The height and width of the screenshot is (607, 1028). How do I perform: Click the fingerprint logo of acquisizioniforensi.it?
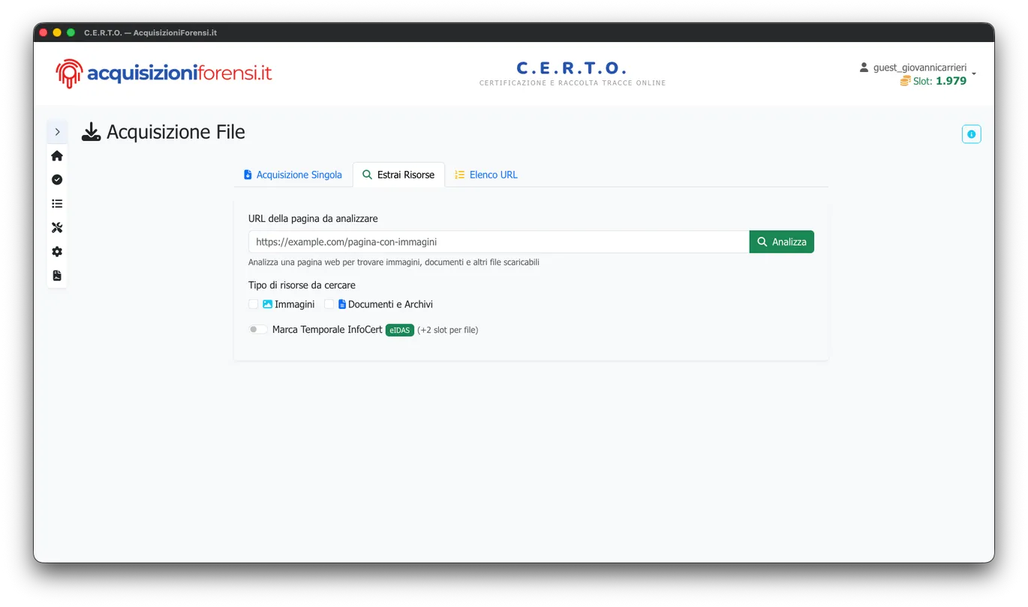tap(68, 73)
